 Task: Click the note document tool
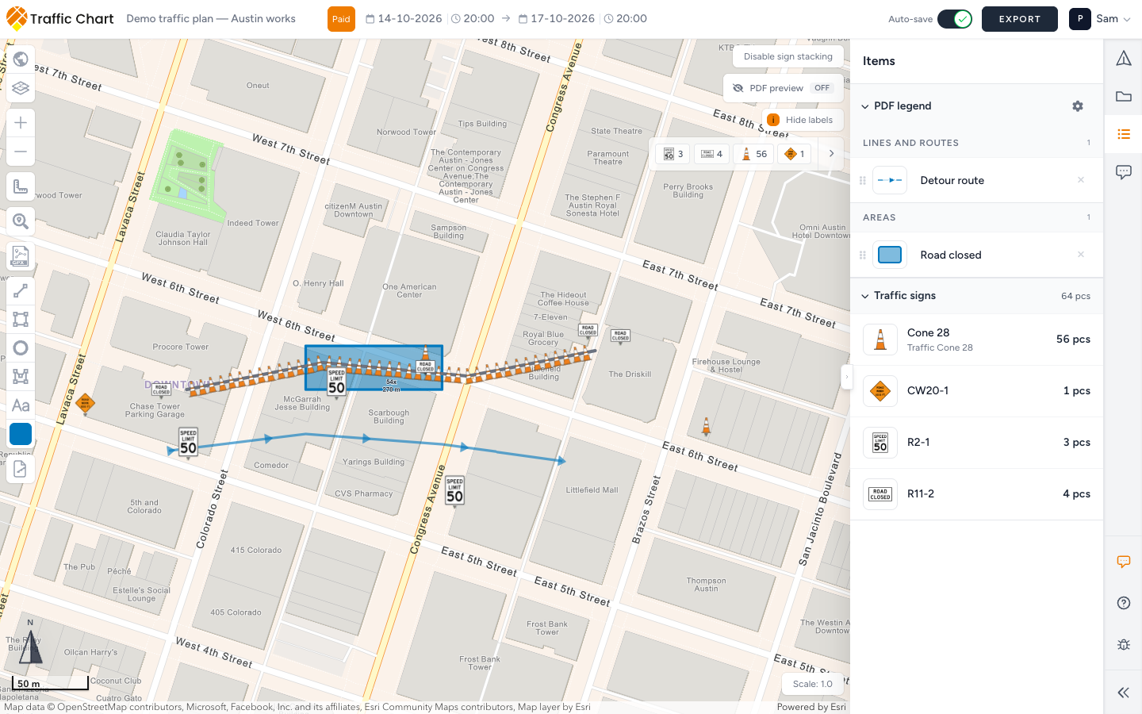coord(21,469)
